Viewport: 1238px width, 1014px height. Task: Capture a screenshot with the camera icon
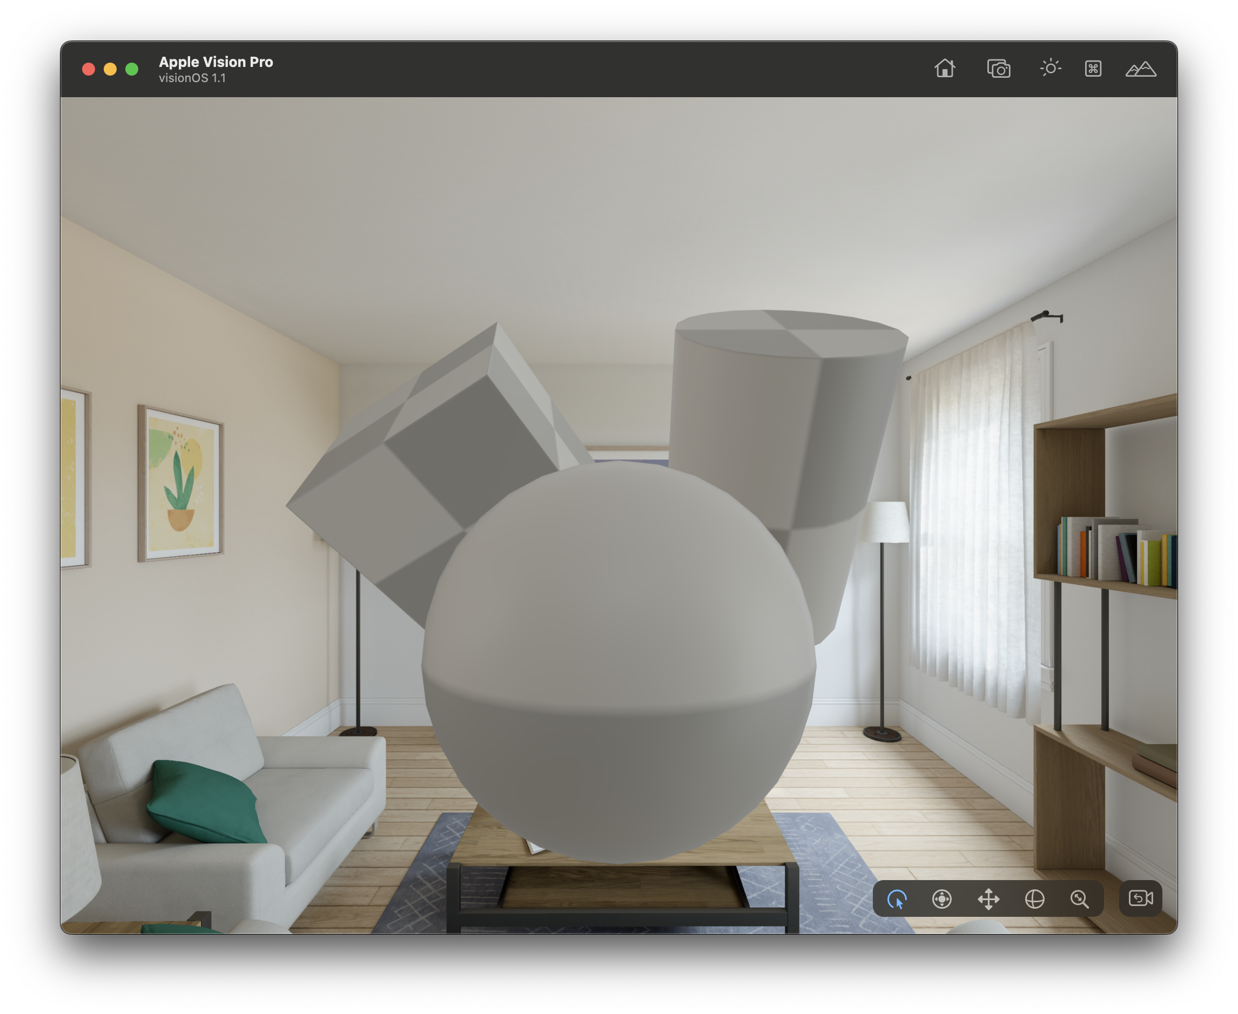tap(999, 69)
